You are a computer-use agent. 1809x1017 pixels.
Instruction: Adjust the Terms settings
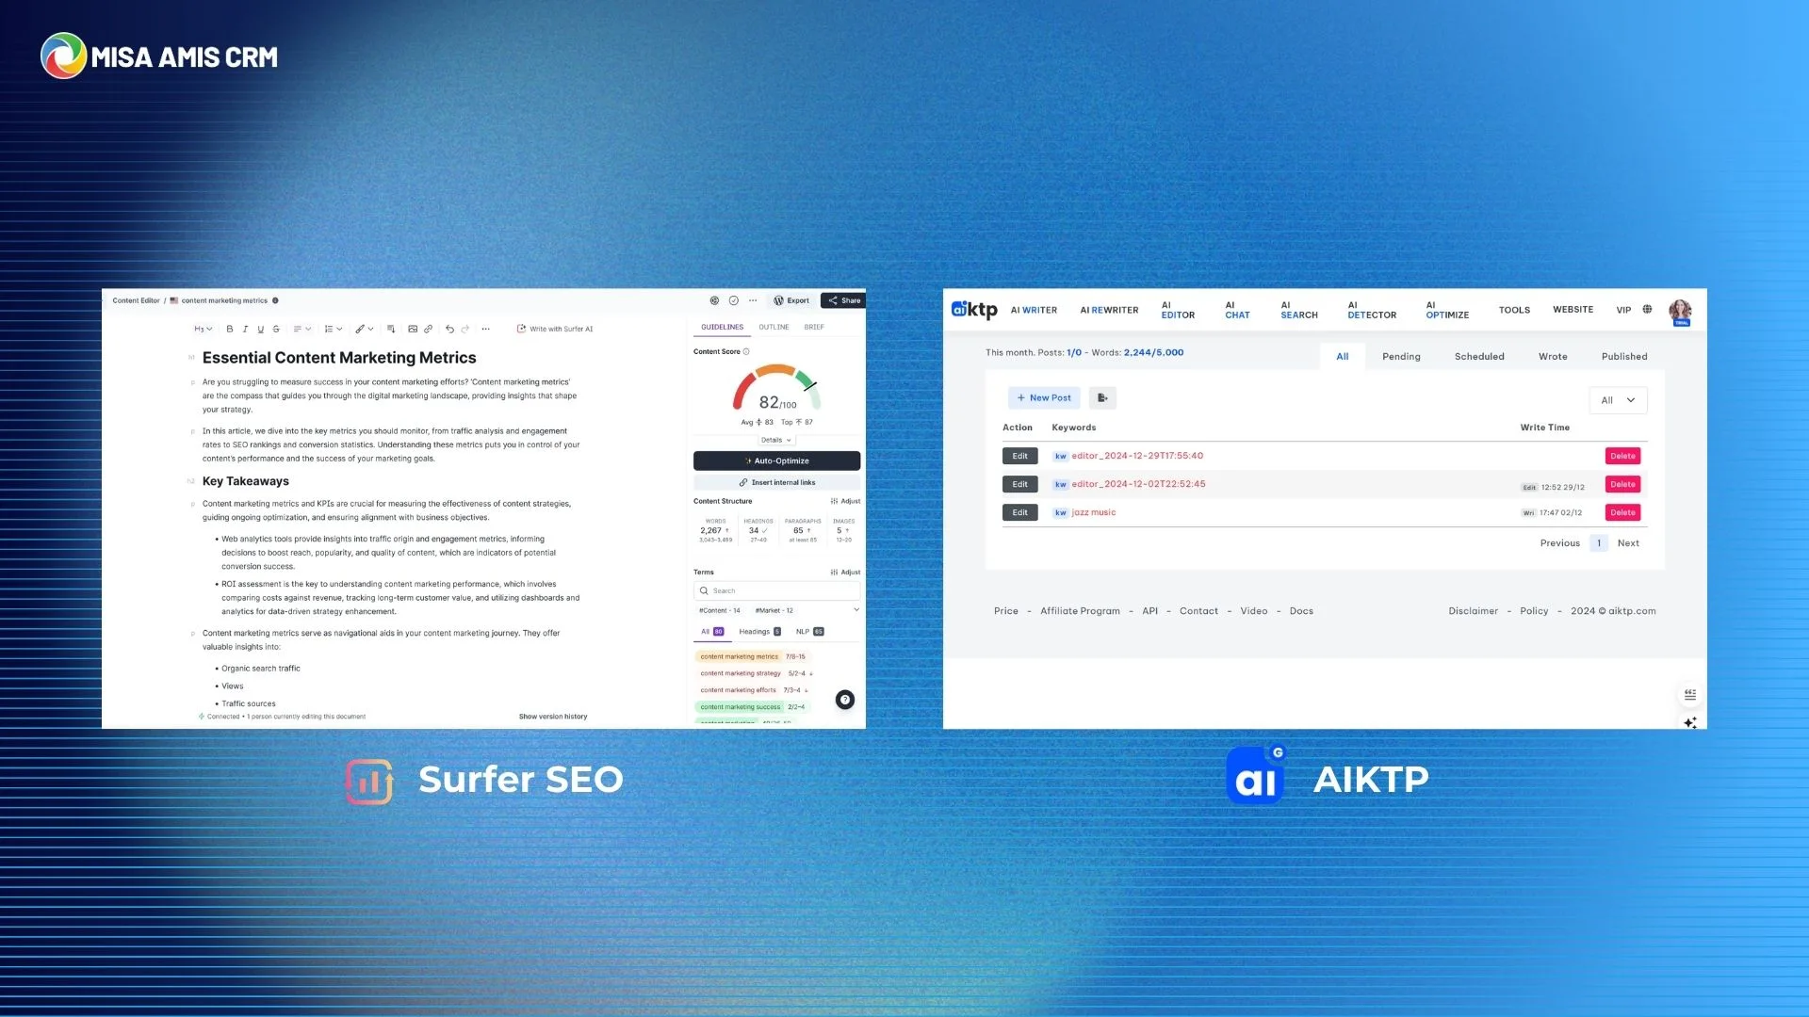click(x=845, y=573)
